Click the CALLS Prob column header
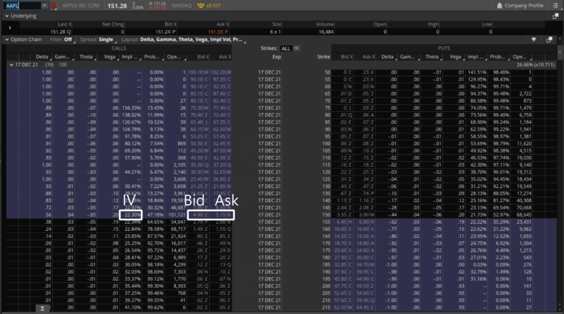564x314 pixels. click(153, 57)
